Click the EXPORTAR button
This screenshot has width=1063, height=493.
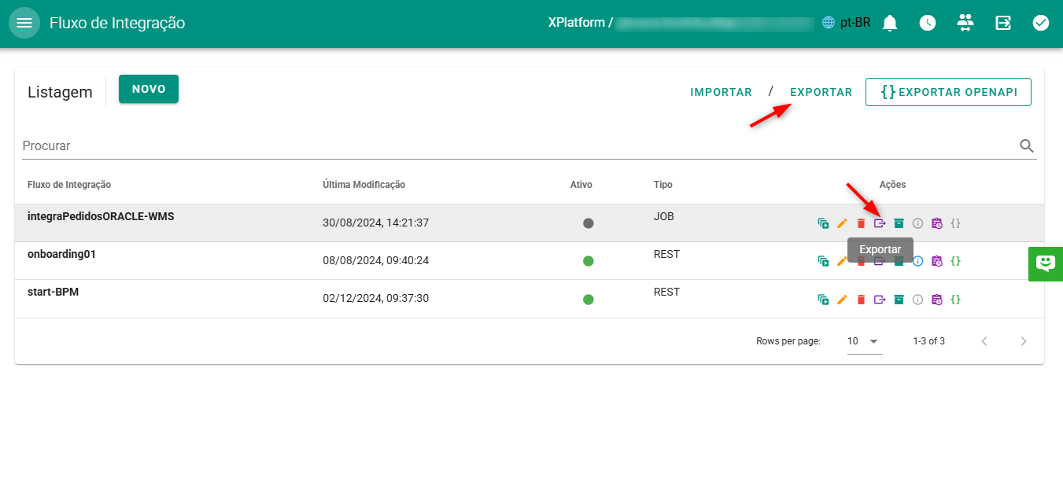coord(821,92)
